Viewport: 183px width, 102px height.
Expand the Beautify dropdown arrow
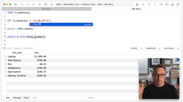click(159, 48)
